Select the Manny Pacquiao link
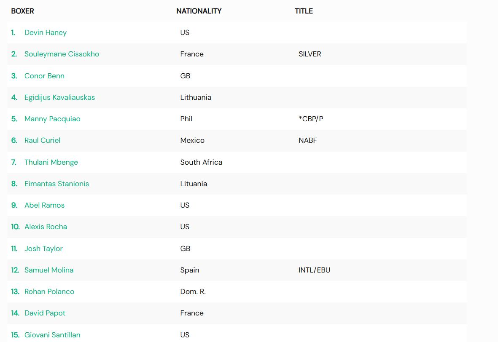This screenshot has width=498, height=342. pos(52,119)
